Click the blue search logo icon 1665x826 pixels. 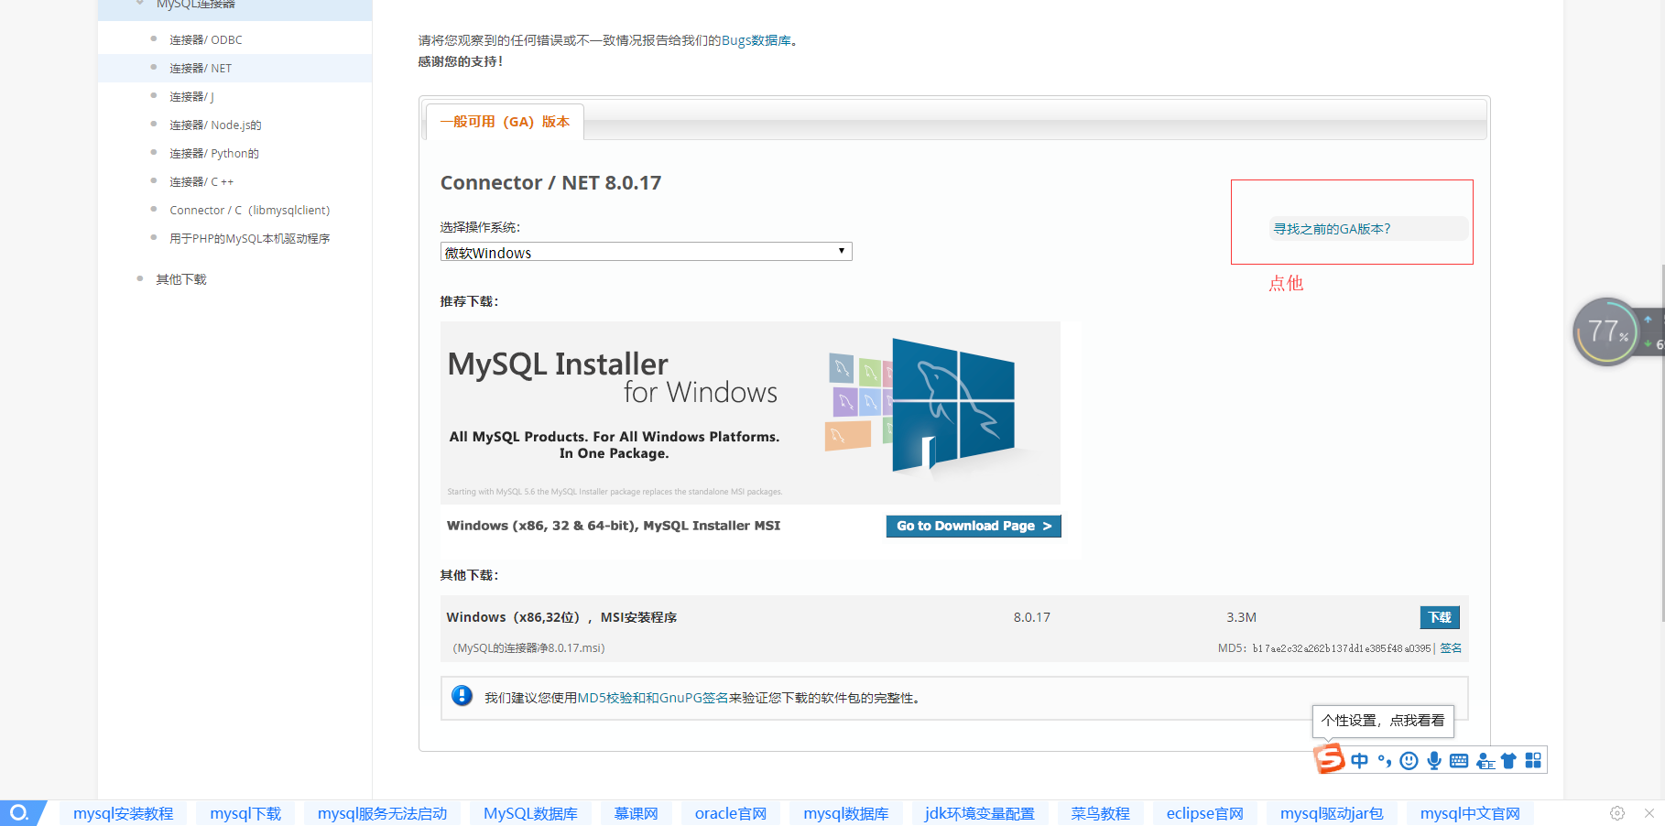pos(19,813)
